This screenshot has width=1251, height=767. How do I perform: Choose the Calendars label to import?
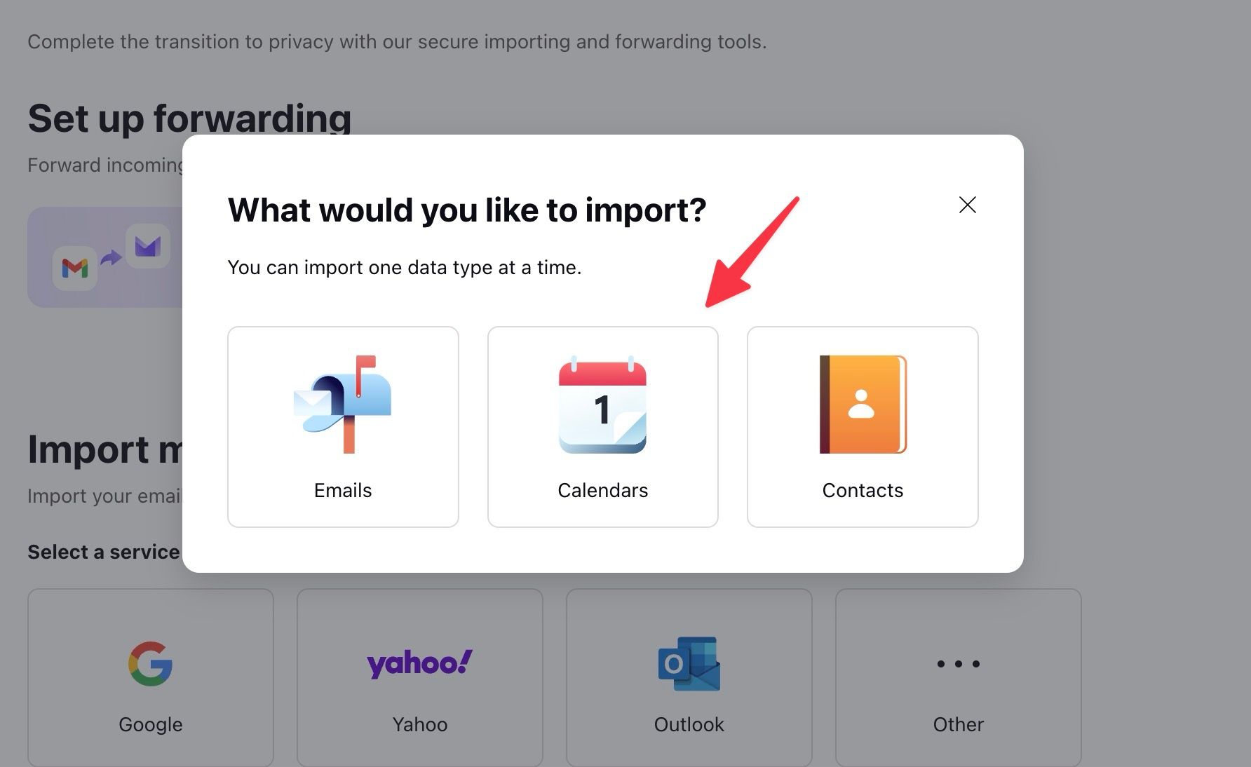tap(603, 490)
